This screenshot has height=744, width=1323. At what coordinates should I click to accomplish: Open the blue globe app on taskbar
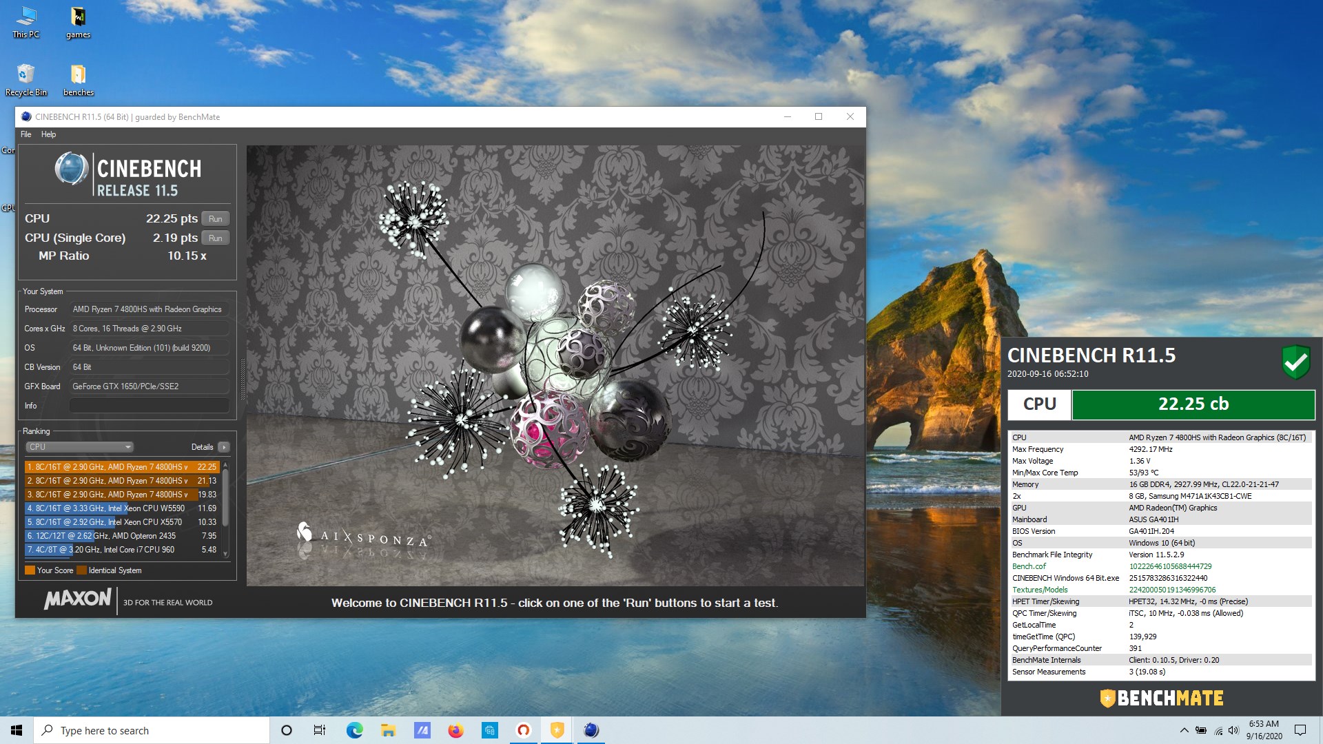tap(489, 730)
